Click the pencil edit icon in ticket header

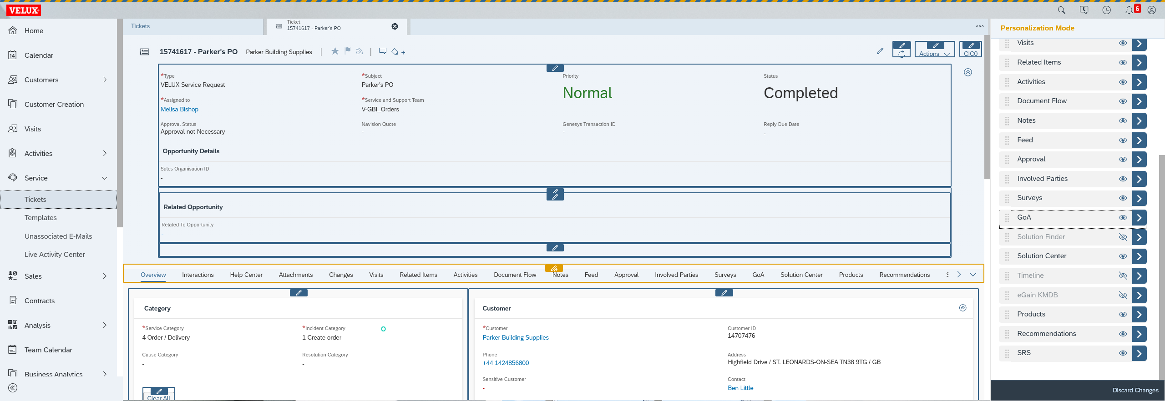[x=880, y=51]
